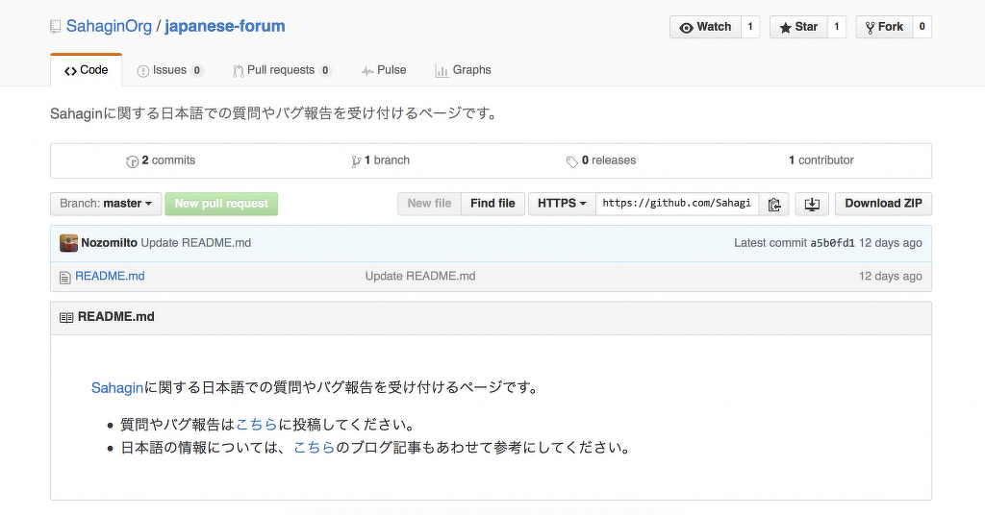Select the clone URL text field

click(x=677, y=204)
